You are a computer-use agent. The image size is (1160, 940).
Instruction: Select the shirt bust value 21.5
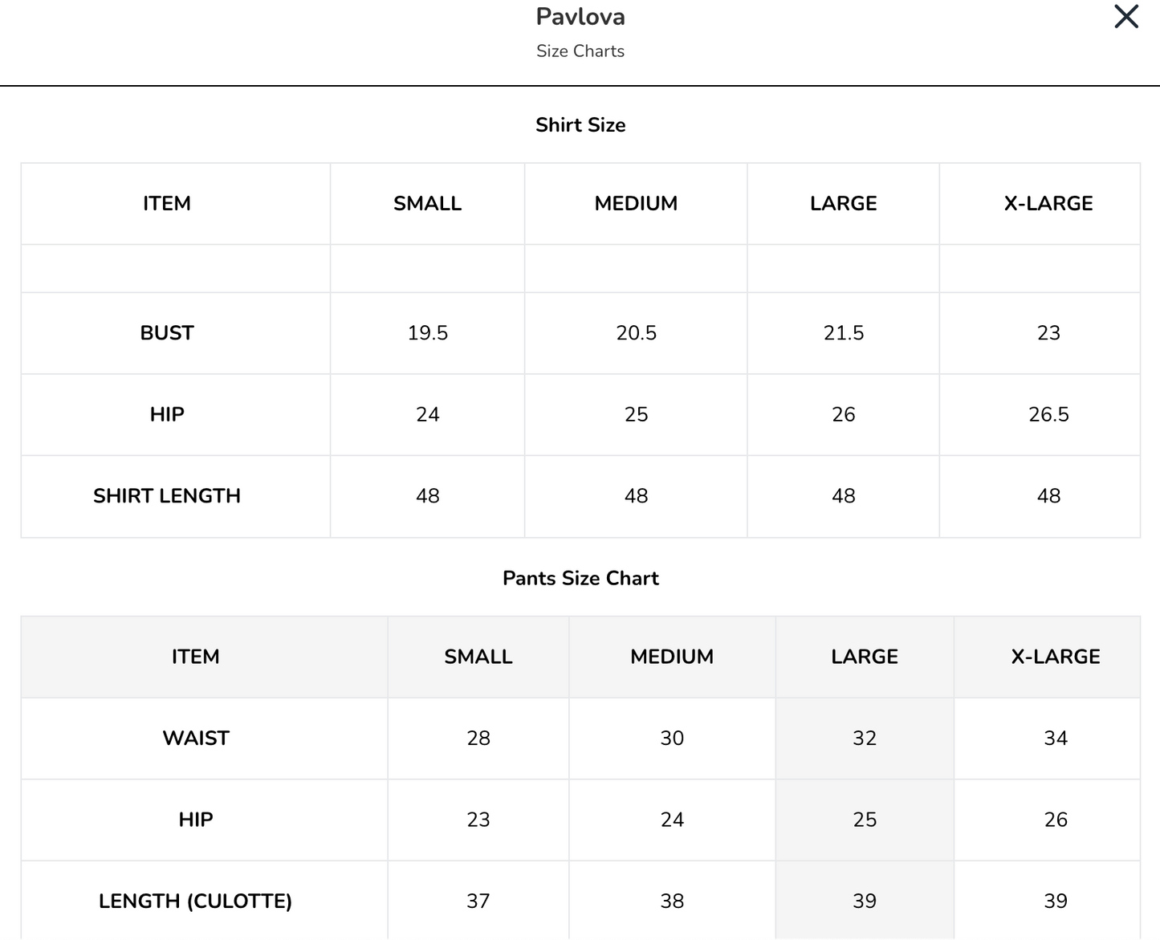pos(844,332)
